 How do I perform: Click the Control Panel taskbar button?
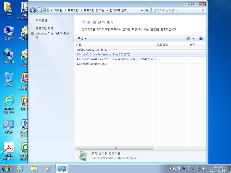[62, 169]
